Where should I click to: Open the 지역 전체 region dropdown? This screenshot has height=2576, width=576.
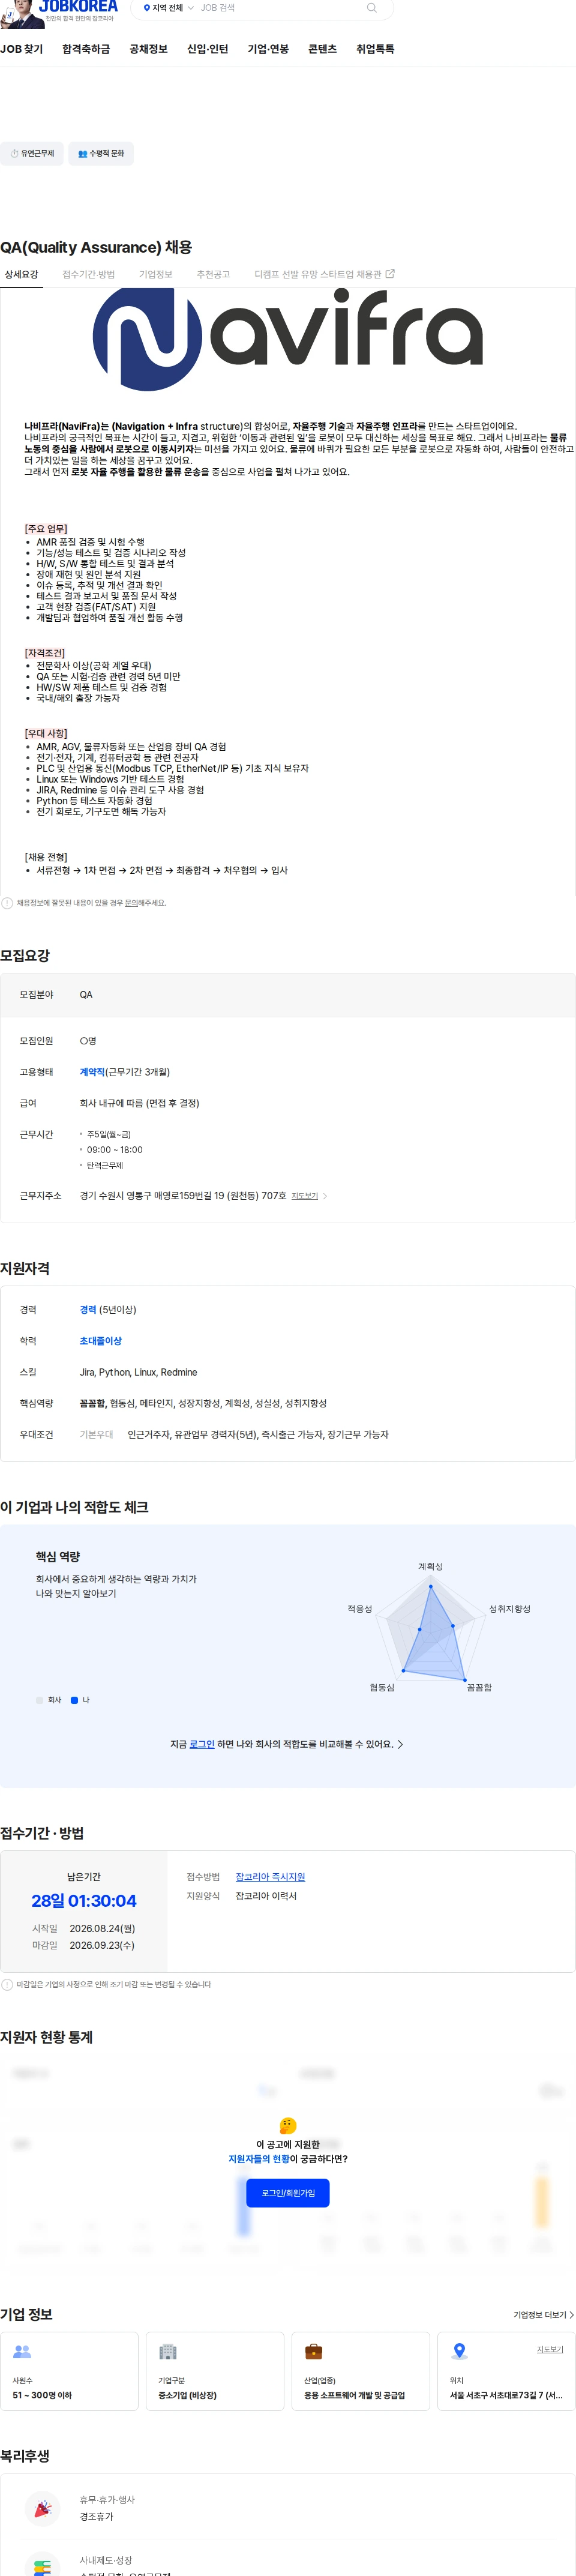coord(168,8)
